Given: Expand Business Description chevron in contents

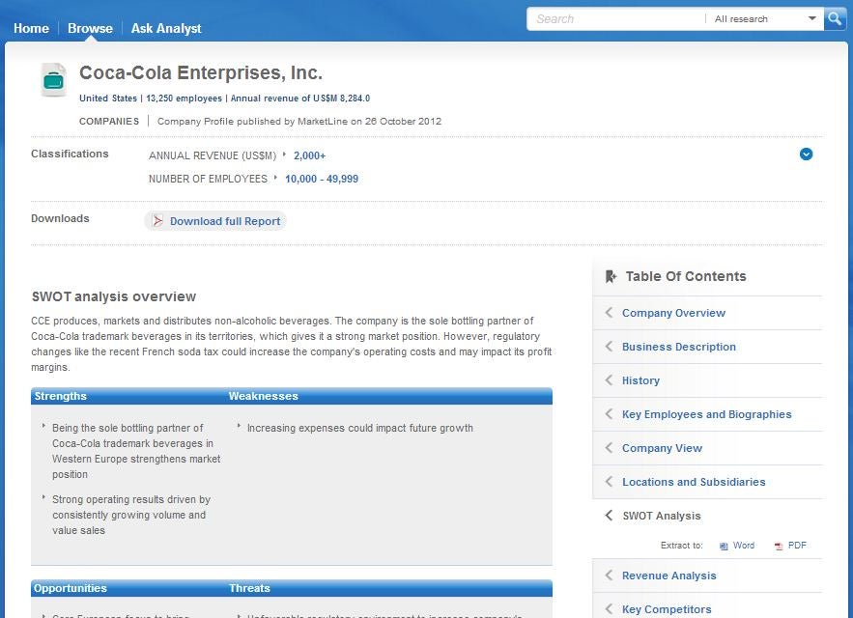Looking at the screenshot, I should pyautogui.click(x=609, y=347).
